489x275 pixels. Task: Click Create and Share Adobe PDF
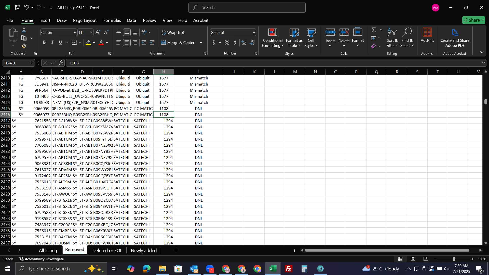455,38
